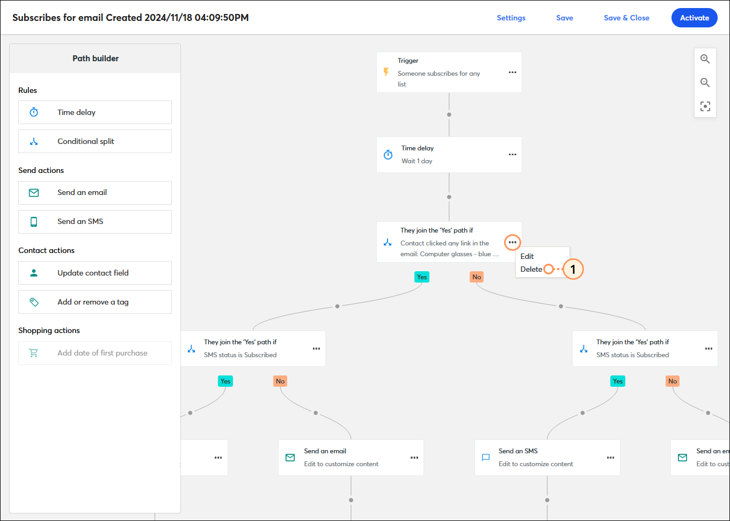Click the connector dot below the Trigger step

[x=449, y=114]
